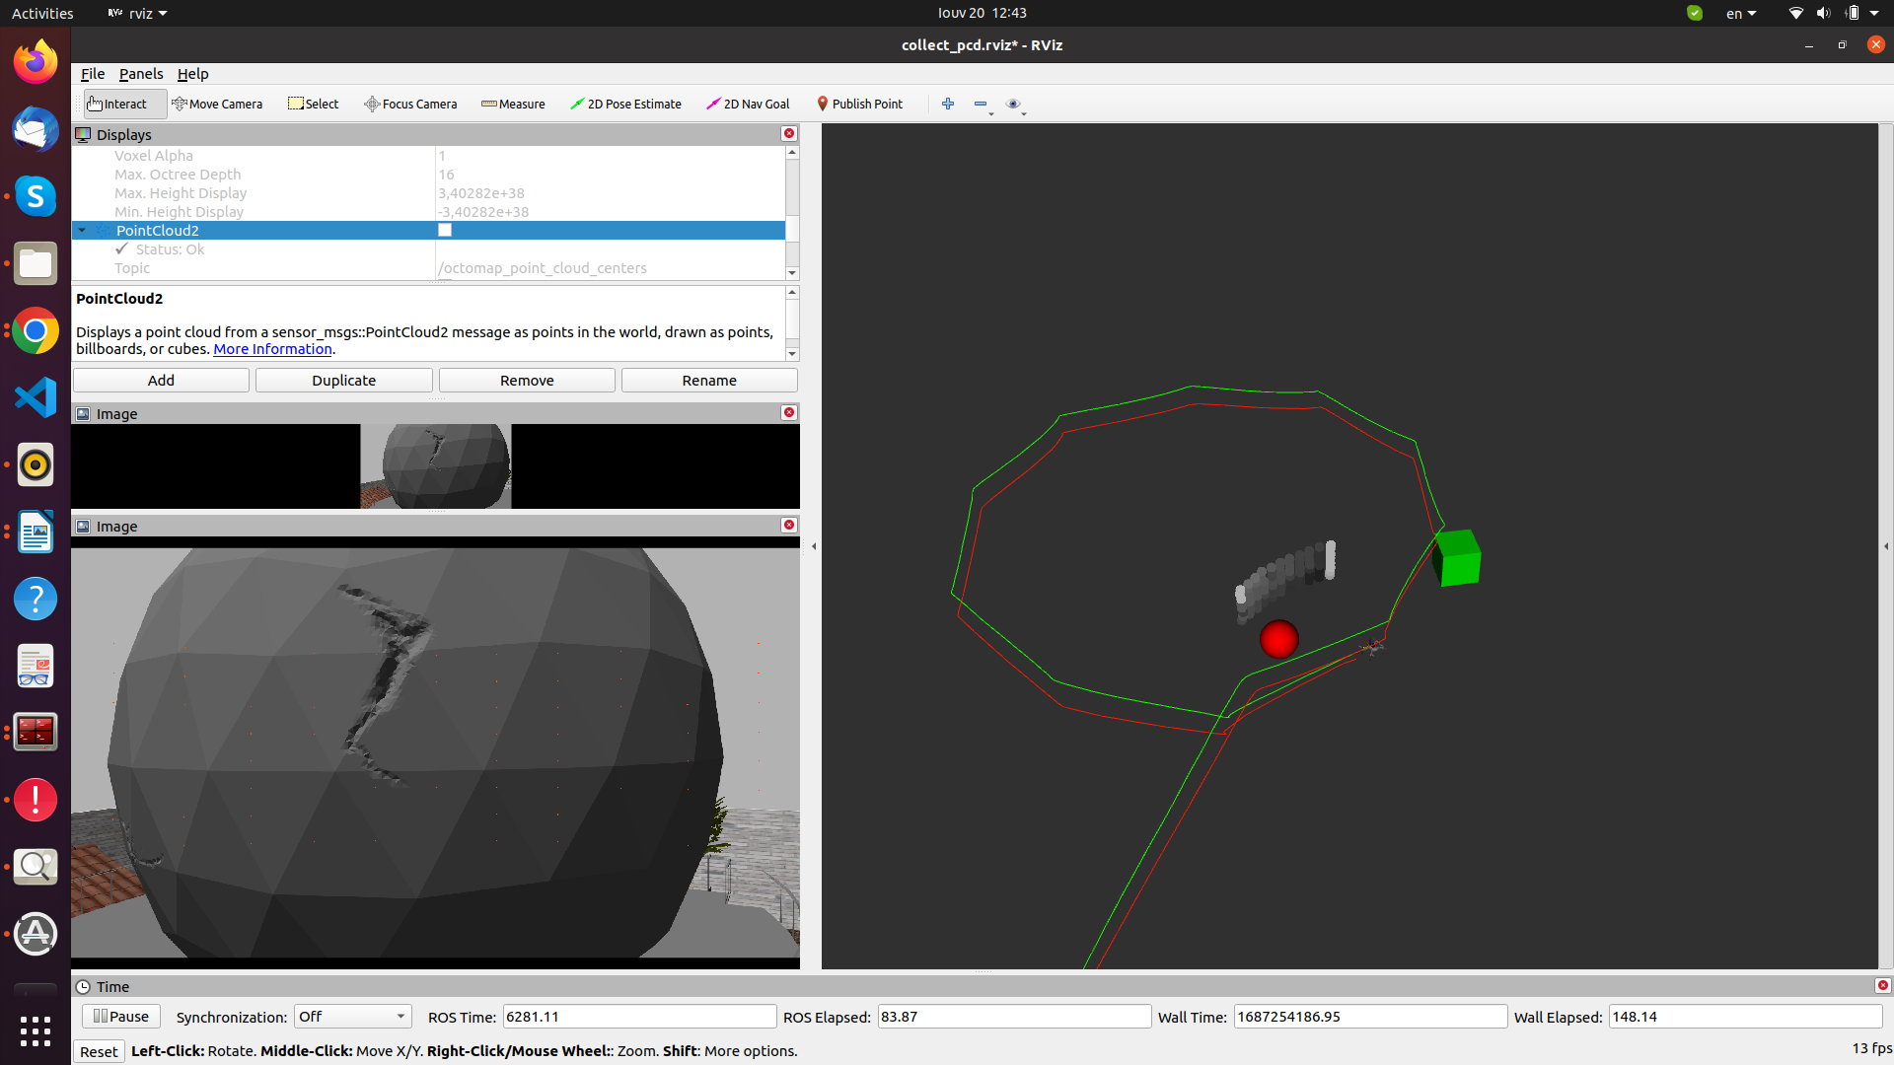
Task: Pause the simulation time
Action: click(x=120, y=1016)
